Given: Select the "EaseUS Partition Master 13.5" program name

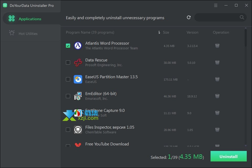Looking at the screenshot, I should pyautogui.click(x=112, y=77).
